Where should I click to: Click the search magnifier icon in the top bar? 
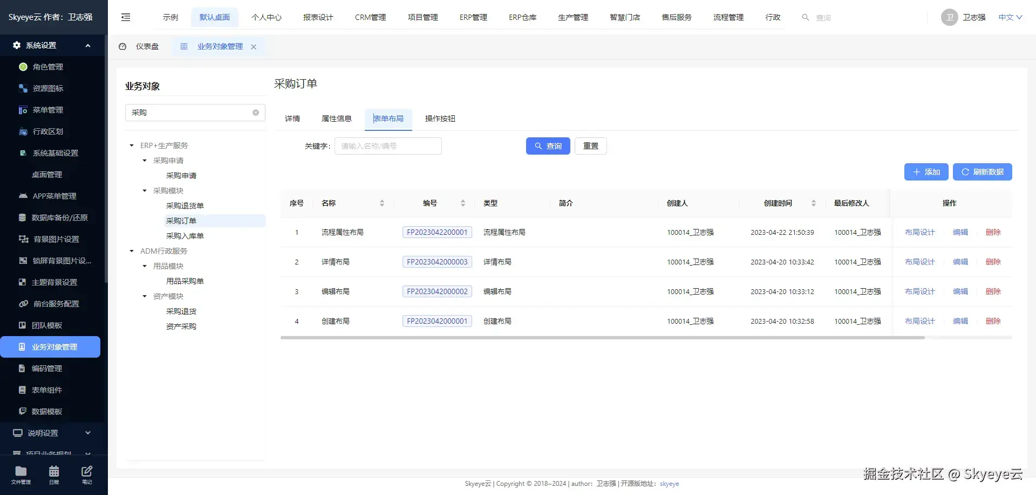click(806, 17)
